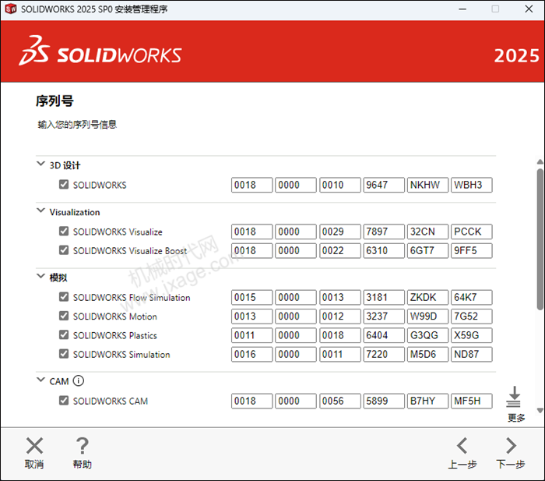
Task: Minimize the installation manager window
Action: click(x=462, y=9)
